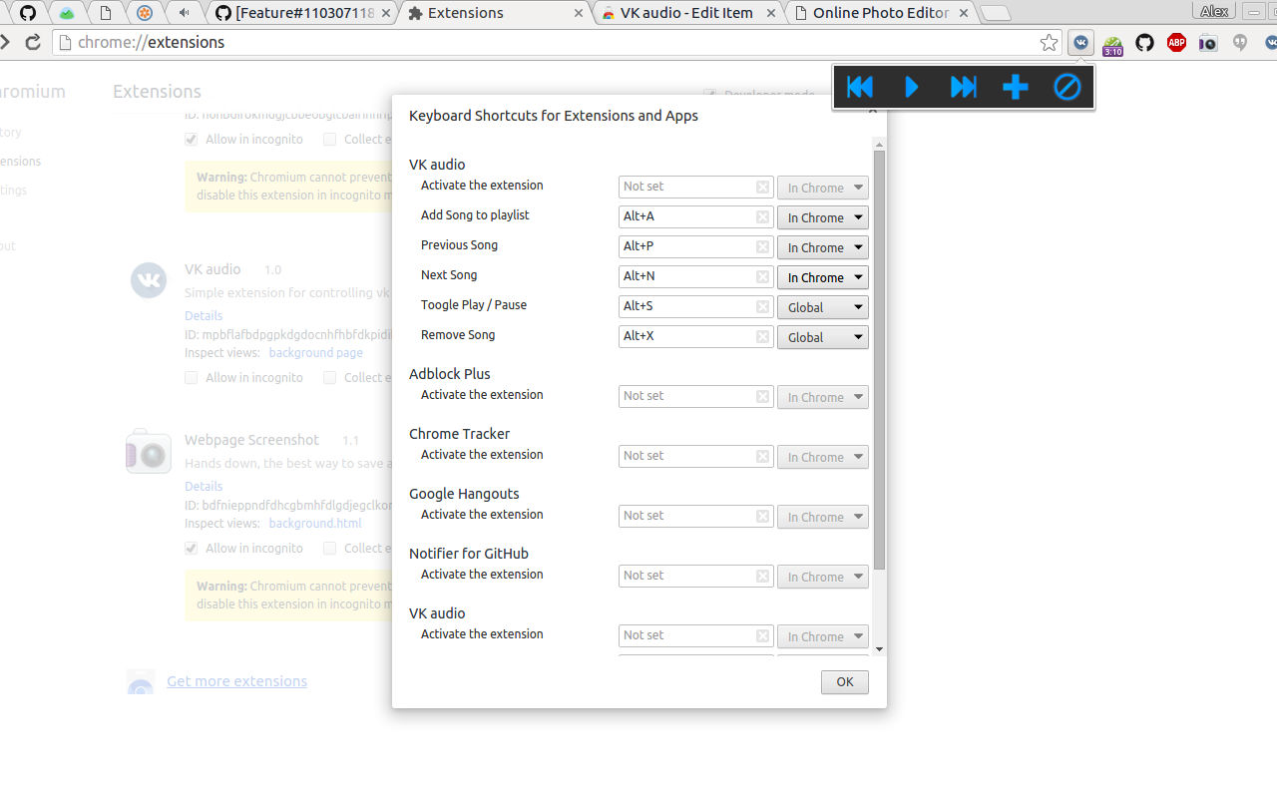Open Global dropdown for Toogle Play / Pause

823,307
